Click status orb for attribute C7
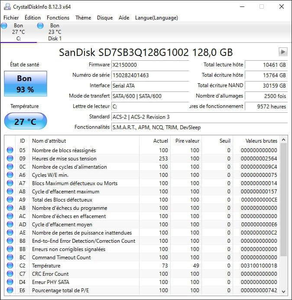This screenshot has width=292, height=300. [x=10, y=274]
